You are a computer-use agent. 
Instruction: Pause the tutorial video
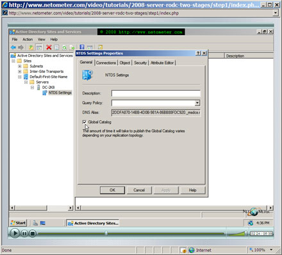24,234
